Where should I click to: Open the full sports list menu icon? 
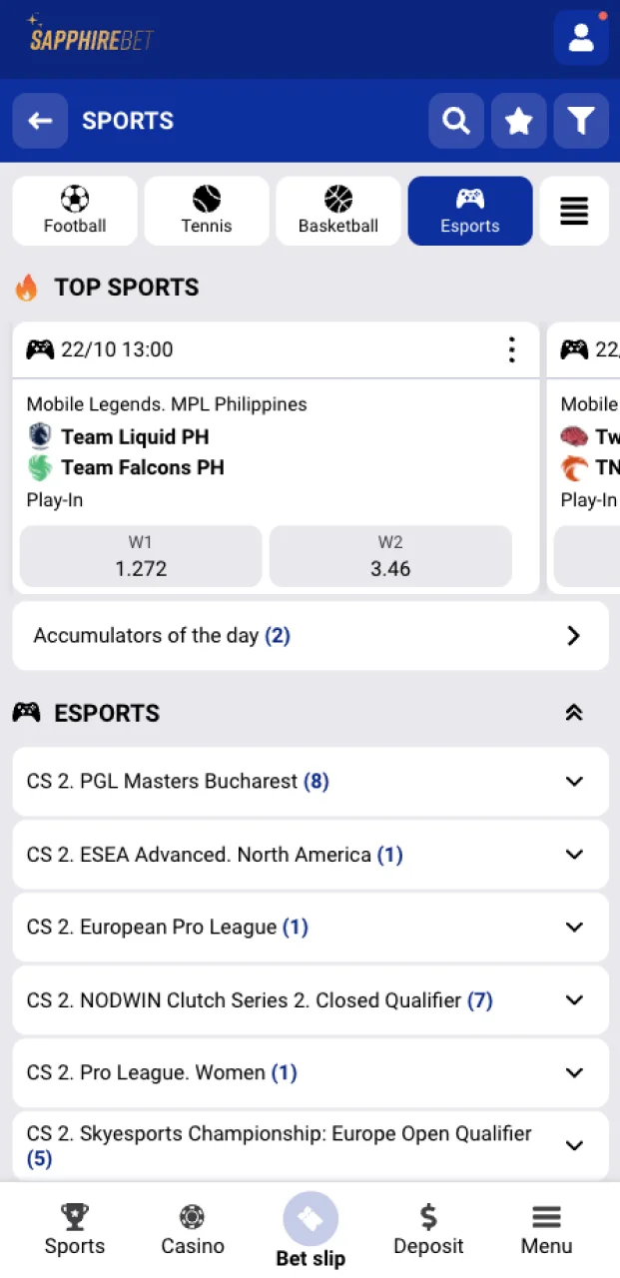coord(574,211)
